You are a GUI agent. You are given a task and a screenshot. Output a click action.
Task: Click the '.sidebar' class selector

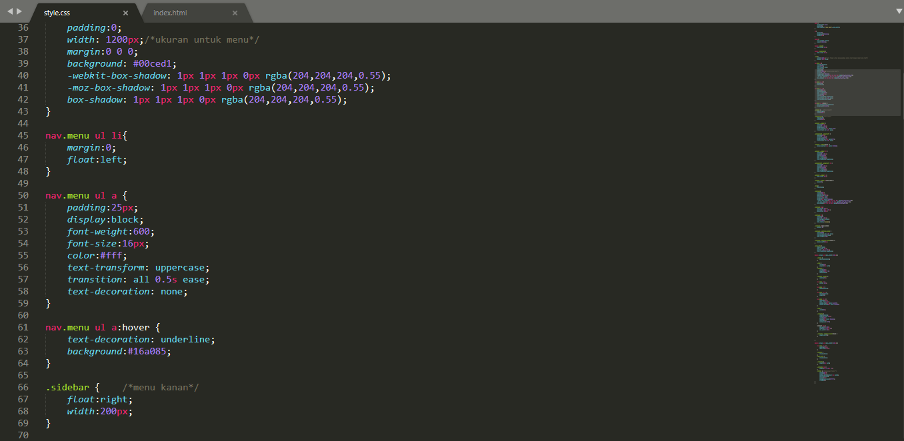click(x=66, y=386)
